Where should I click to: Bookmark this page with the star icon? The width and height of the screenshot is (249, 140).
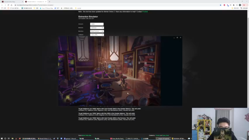[x=220, y=5]
